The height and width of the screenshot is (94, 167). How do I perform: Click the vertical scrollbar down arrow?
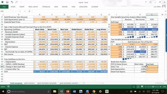(166, 81)
